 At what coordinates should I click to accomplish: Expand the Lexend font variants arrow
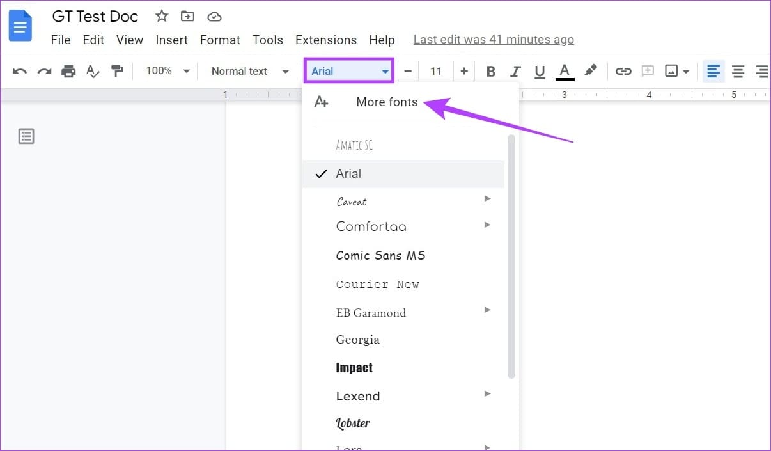coord(488,393)
